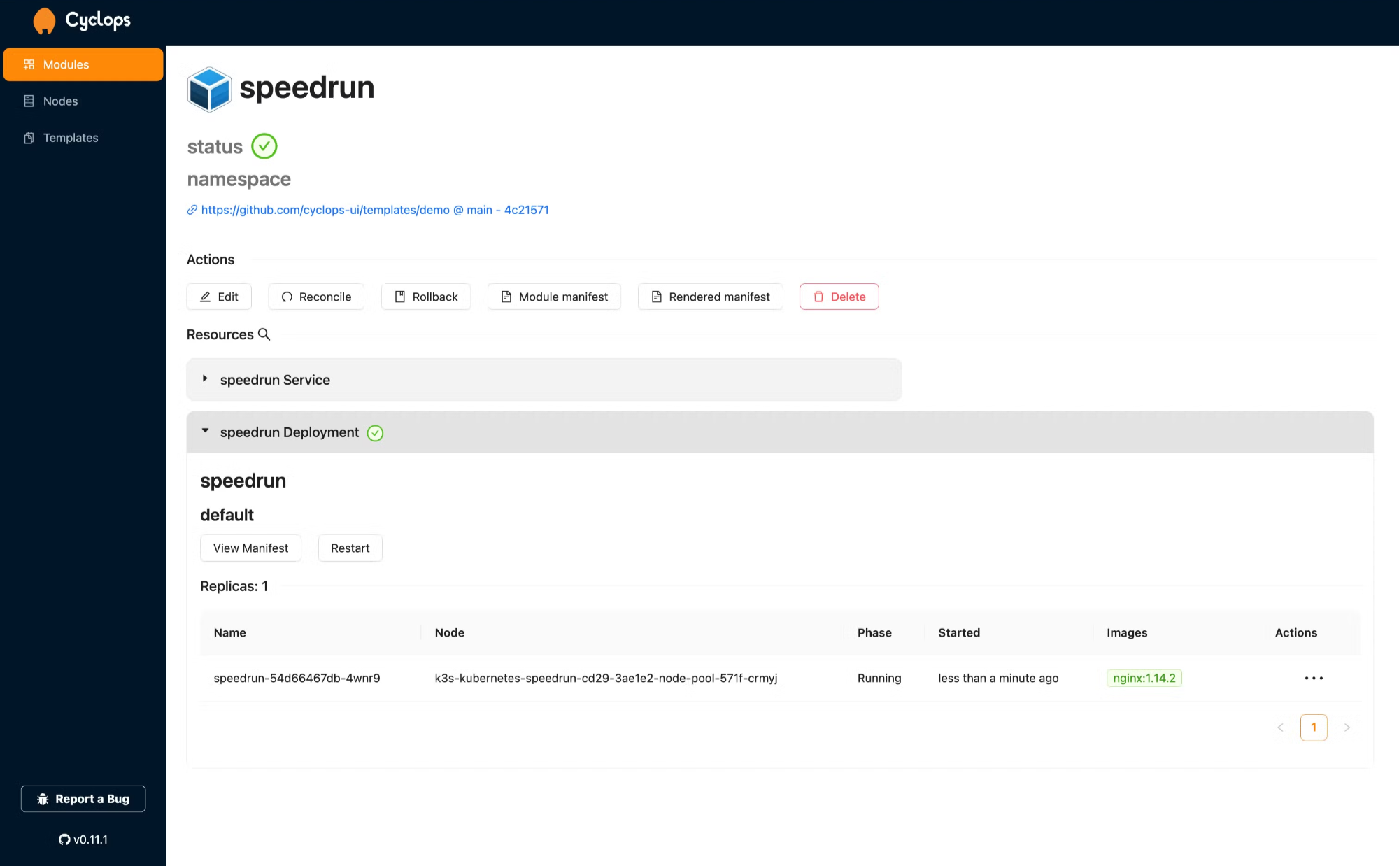Click the Edit action icon
Screen dimensions: 1399x866
click(207, 296)
